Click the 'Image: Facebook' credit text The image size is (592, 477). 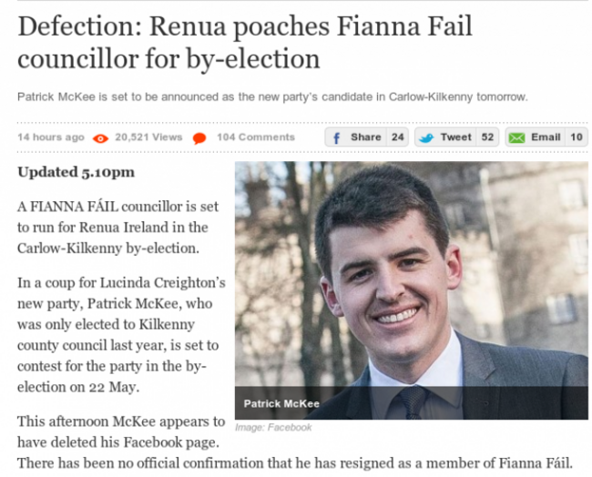(273, 427)
